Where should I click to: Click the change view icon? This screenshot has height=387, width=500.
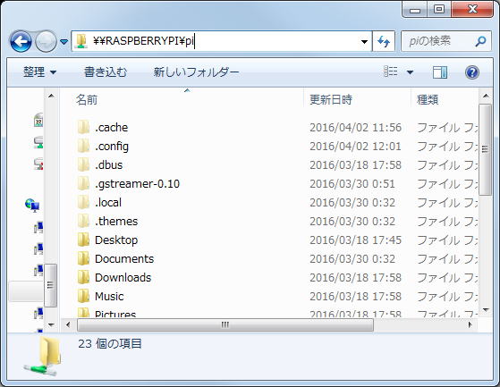click(x=391, y=72)
